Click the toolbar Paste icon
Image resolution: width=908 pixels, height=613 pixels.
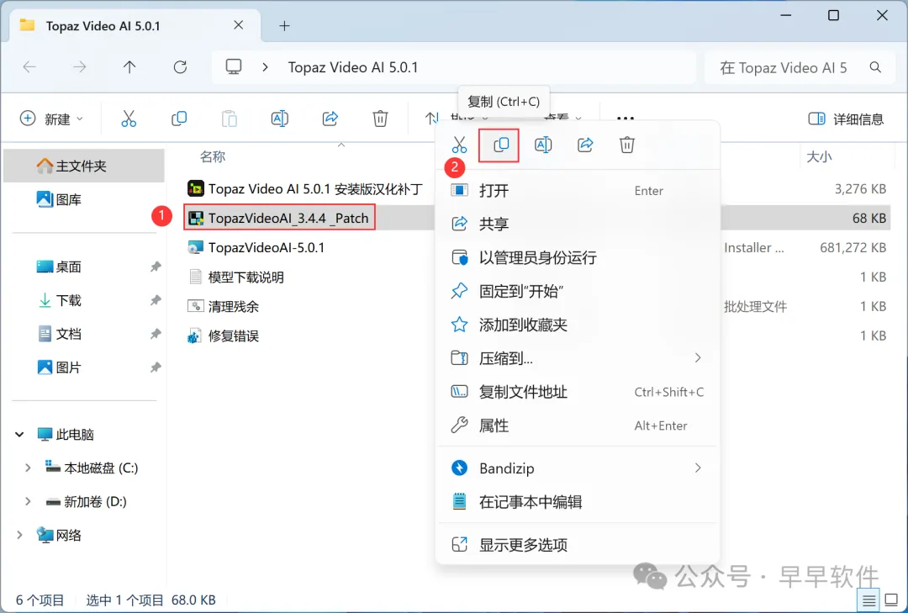230,119
